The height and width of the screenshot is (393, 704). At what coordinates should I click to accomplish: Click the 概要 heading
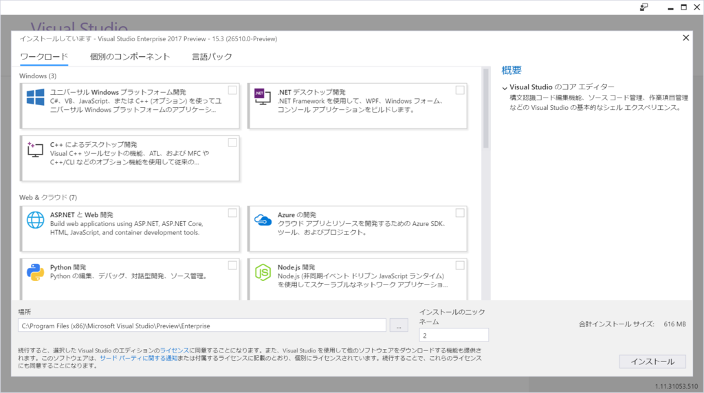[x=511, y=71]
